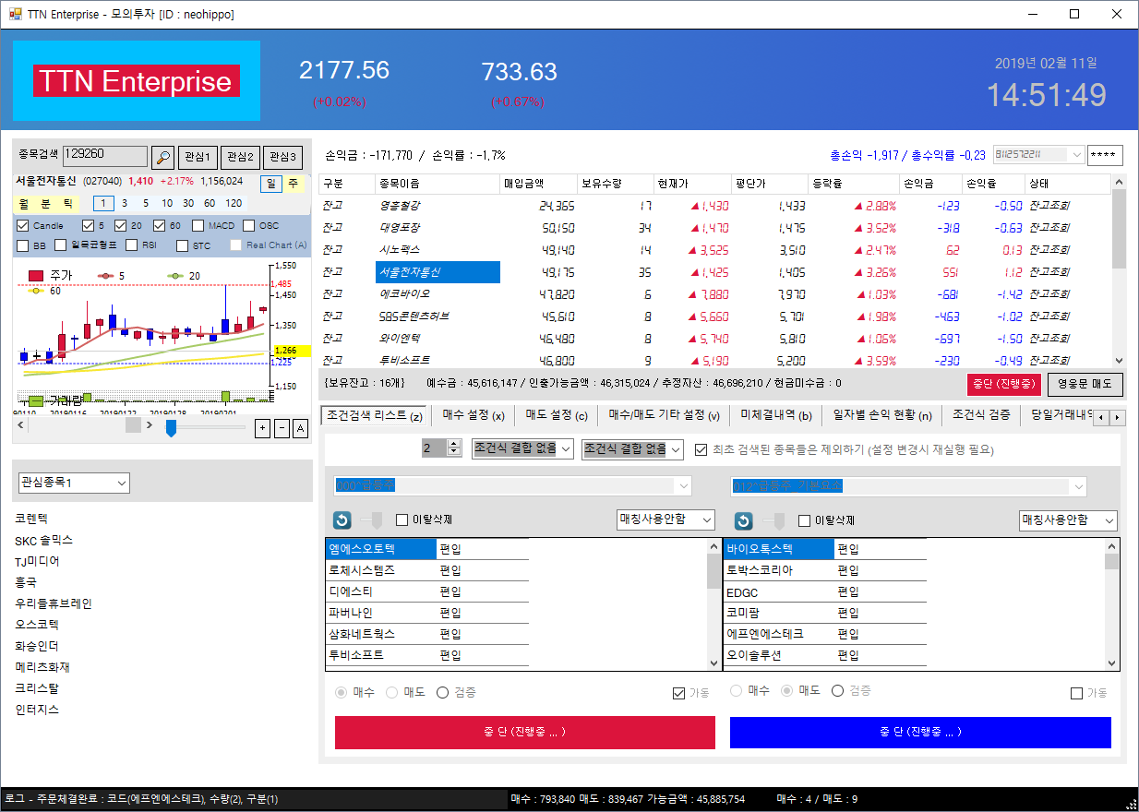Increase the condition count spinner value
Viewport: 1139px width, 812px height.
point(454,444)
